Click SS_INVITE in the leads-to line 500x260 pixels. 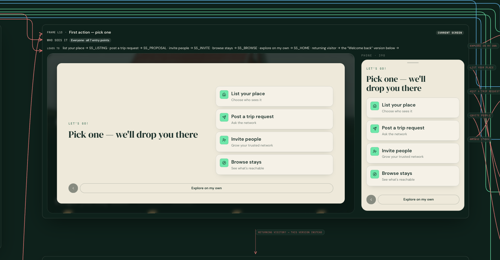coord(202,48)
